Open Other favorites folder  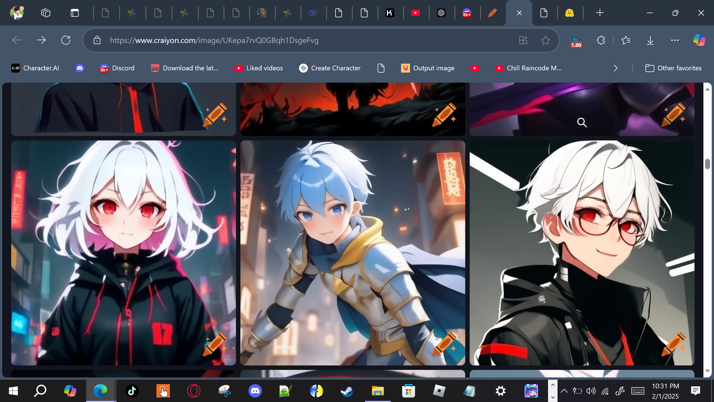(673, 68)
